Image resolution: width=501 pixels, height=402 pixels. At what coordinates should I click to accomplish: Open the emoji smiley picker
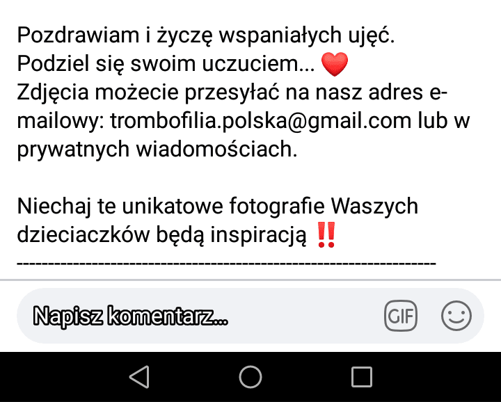456,316
